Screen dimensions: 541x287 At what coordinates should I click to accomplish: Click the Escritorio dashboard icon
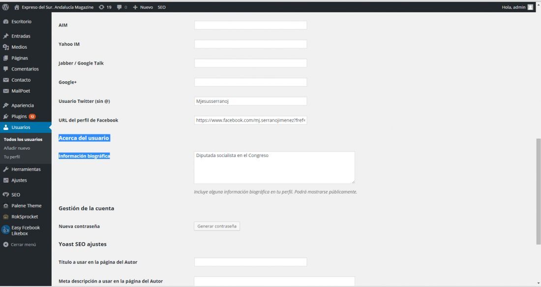point(6,21)
